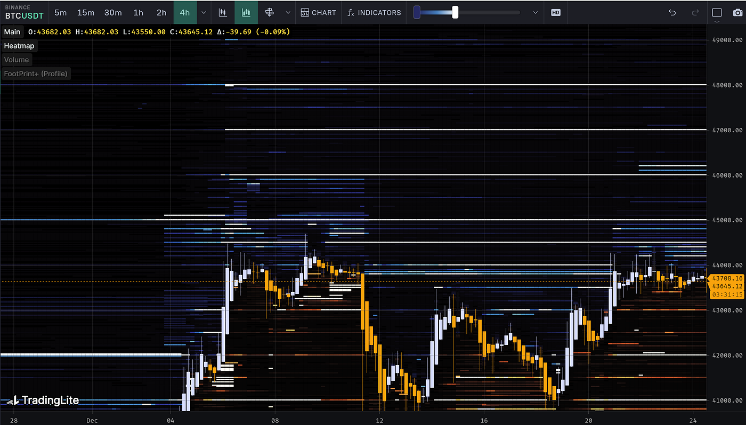Click the 49000.00 price axis label
The height and width of the screenshot is (425, 746).
(x=728, y=39)
